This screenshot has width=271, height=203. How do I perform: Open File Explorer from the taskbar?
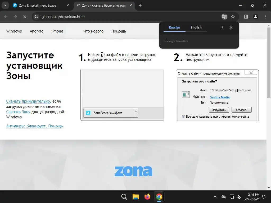coord(136,197)
